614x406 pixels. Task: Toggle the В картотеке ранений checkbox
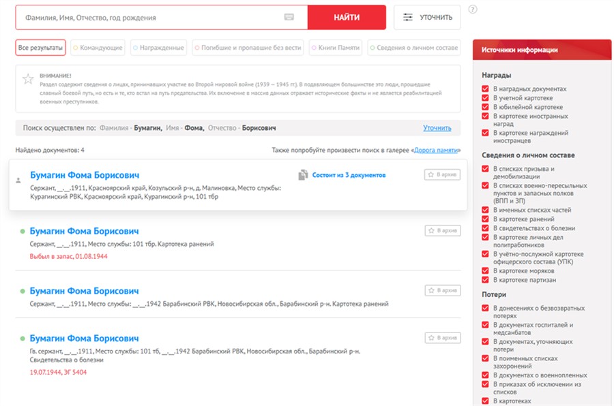point(485,219)
